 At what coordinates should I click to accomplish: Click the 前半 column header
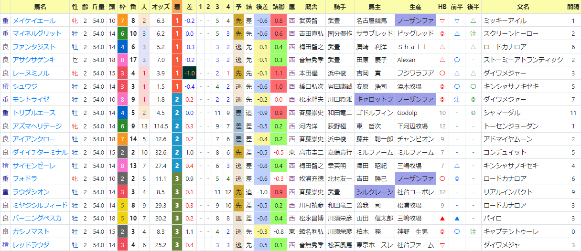click(457, 7)
